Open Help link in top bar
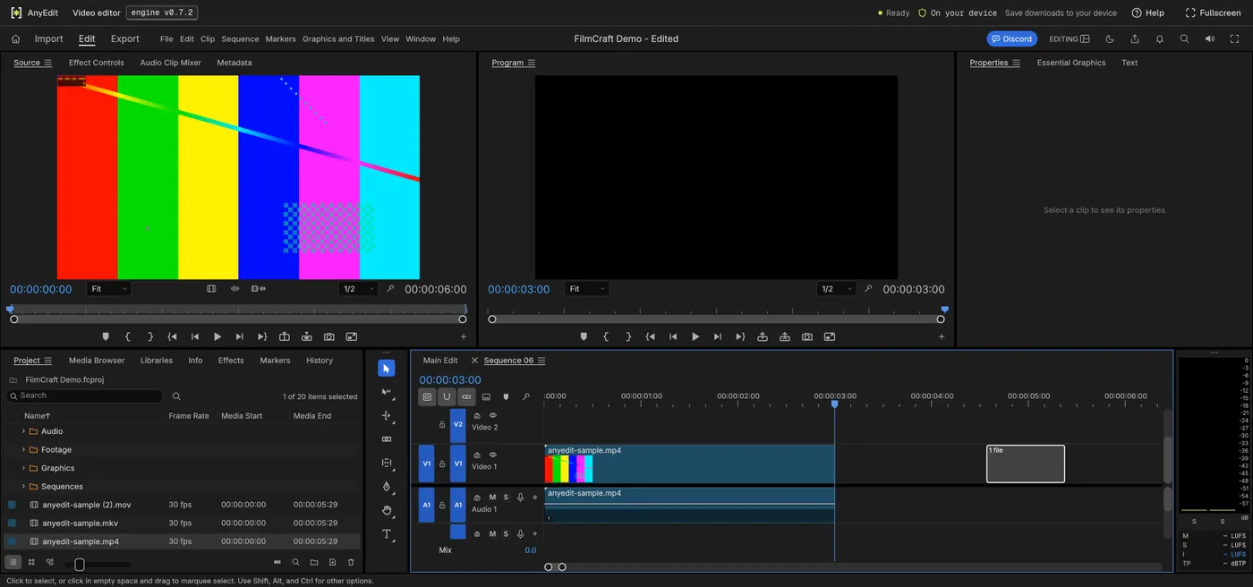Image resolution: width=1253 pixels, height=587 pixels. tap(1147, 13)
